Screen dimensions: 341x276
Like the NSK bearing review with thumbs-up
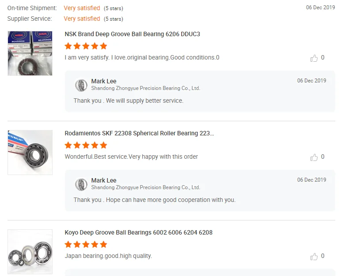coord(314,58)
